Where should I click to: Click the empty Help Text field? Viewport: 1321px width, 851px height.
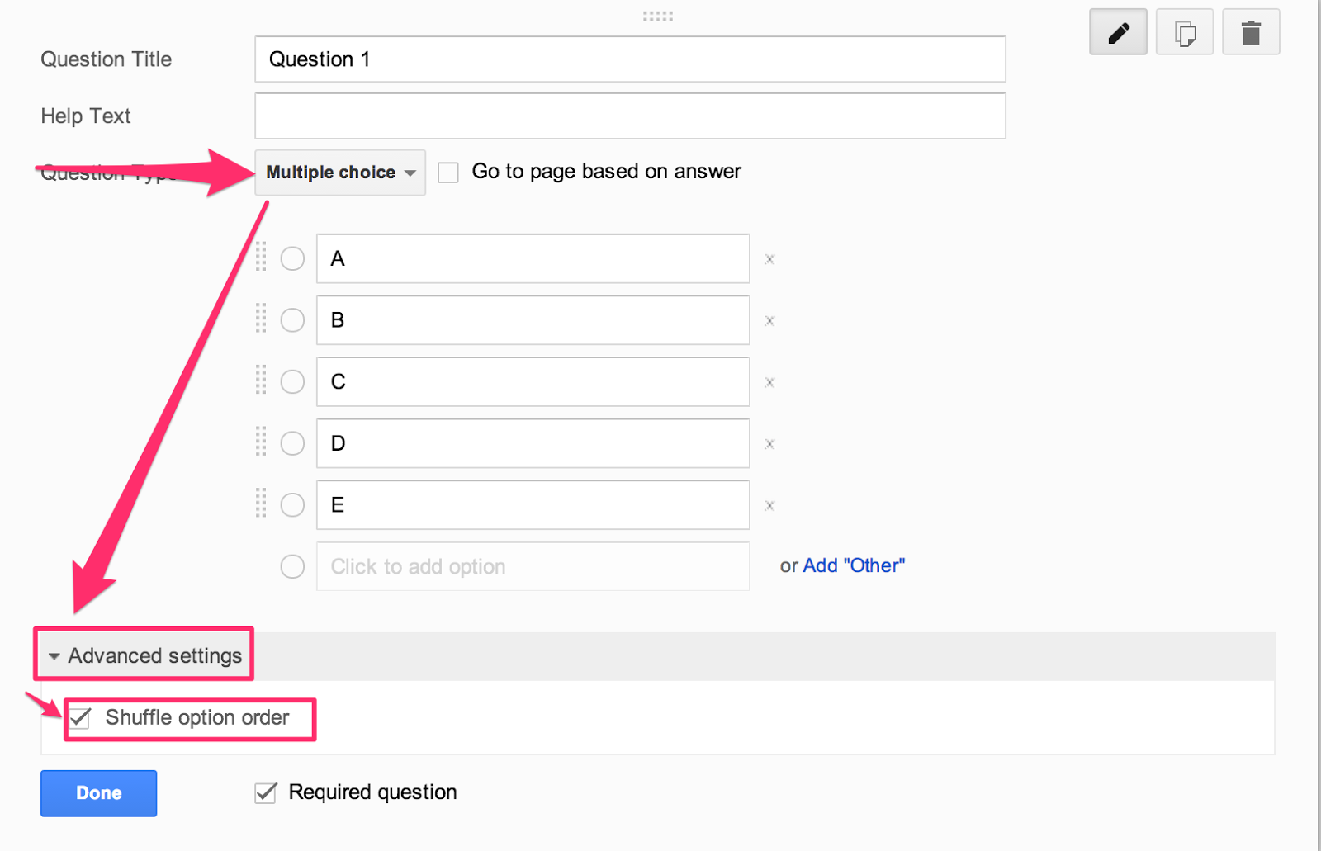pyautogui.click(x=630, y=116)
